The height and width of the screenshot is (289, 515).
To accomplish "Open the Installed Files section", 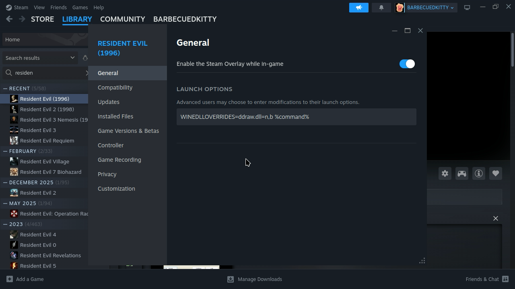I will coord(115,116).
